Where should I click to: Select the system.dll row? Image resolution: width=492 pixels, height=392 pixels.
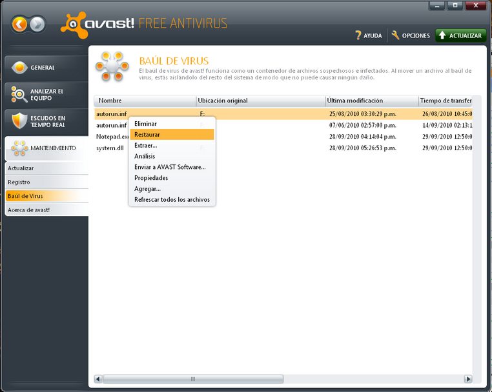283,148
